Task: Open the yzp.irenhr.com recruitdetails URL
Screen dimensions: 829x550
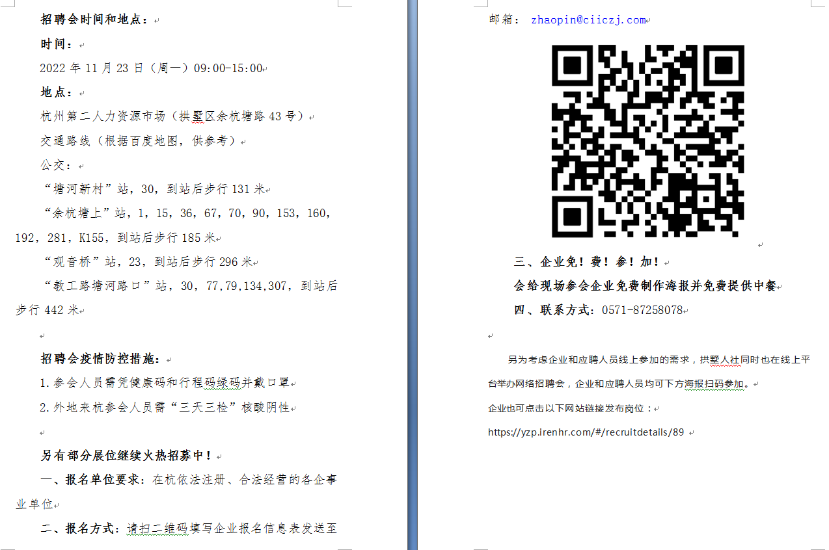Action: (586, 432)
